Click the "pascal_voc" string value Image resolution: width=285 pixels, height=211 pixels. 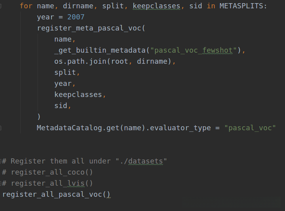250,128
